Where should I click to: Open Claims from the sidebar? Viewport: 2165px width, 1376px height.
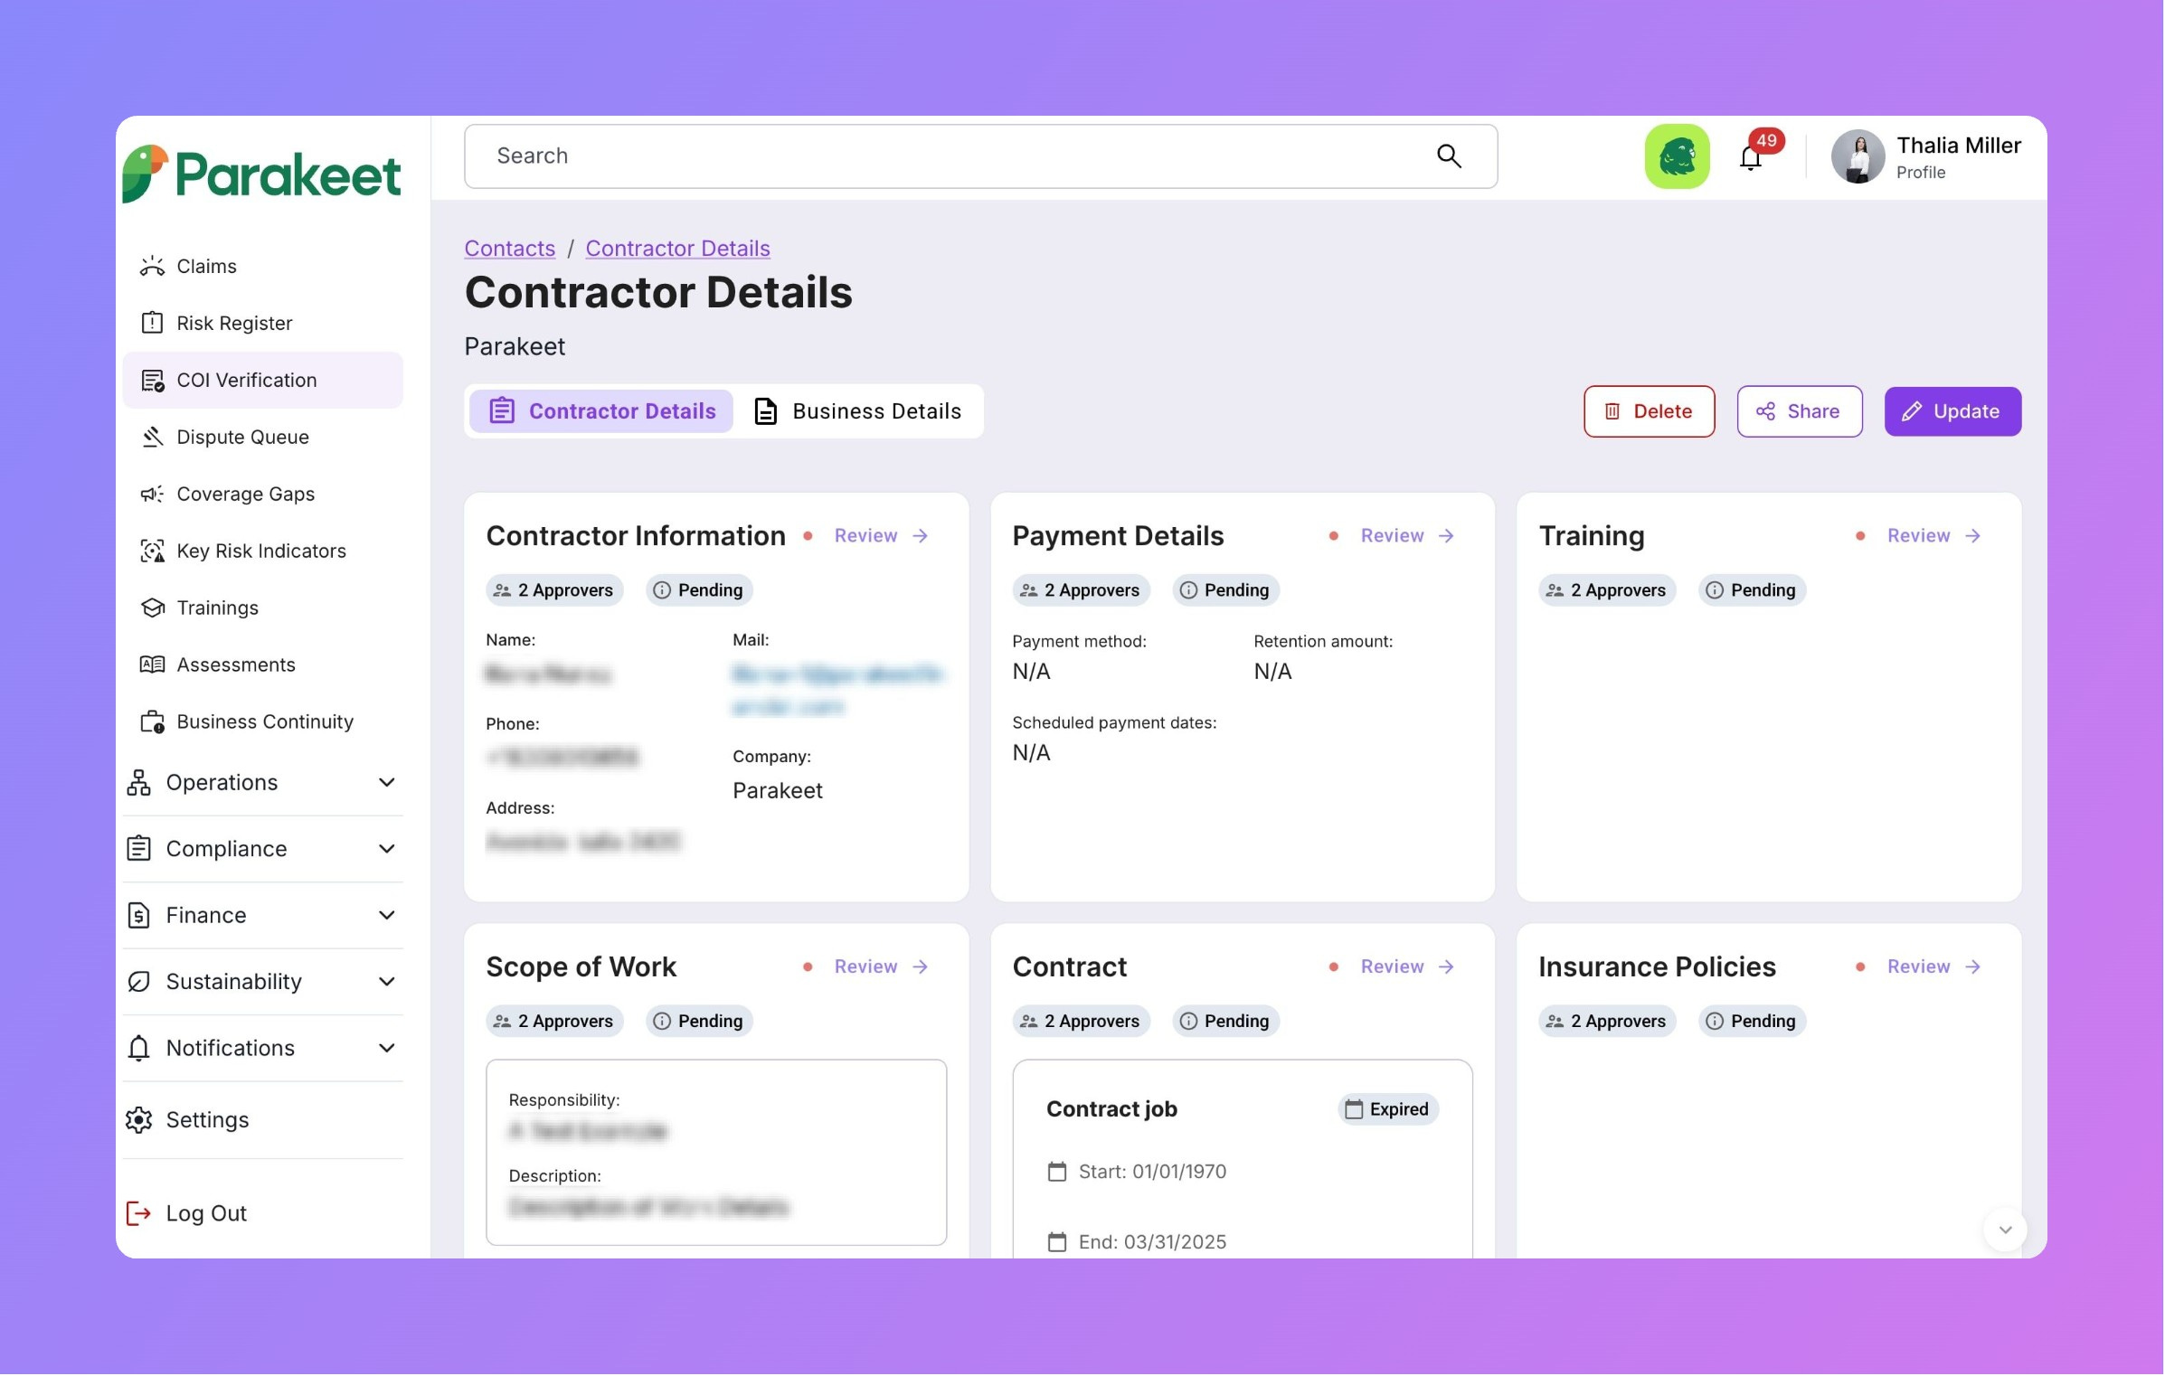tap(206, 266)
